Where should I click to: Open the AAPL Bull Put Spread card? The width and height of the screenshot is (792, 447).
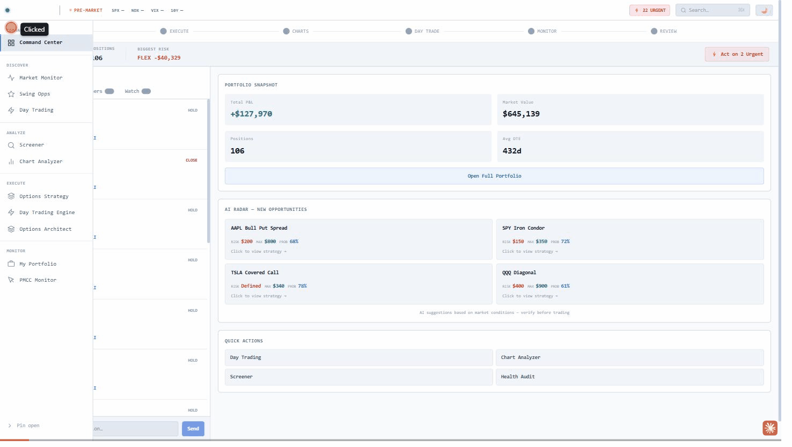click(358, 239)
